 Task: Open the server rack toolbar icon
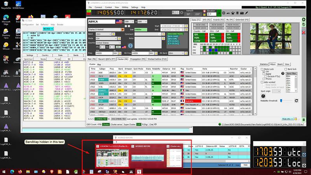237,13
